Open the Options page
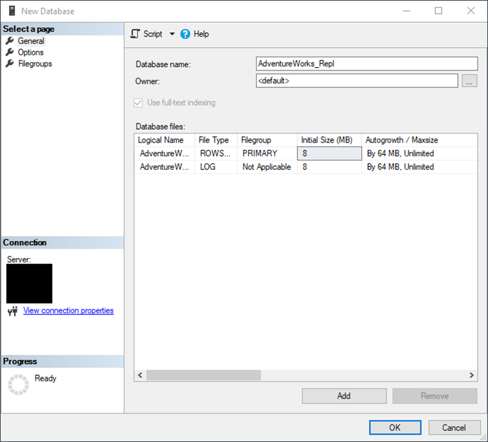 coord(31,52)
